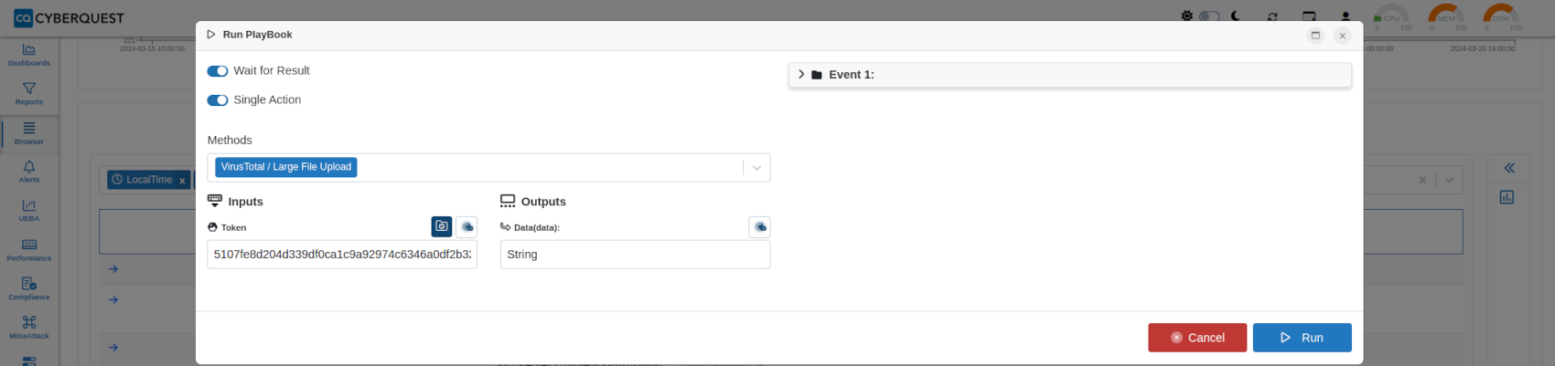Click the camera icon beside Token input
Screen dimensions: 1555x366
tap(442, 226)
